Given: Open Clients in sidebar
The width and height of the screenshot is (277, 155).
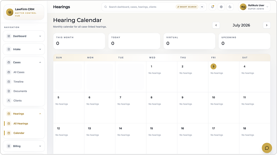Looking at the screenshot, I should point(17,101).
